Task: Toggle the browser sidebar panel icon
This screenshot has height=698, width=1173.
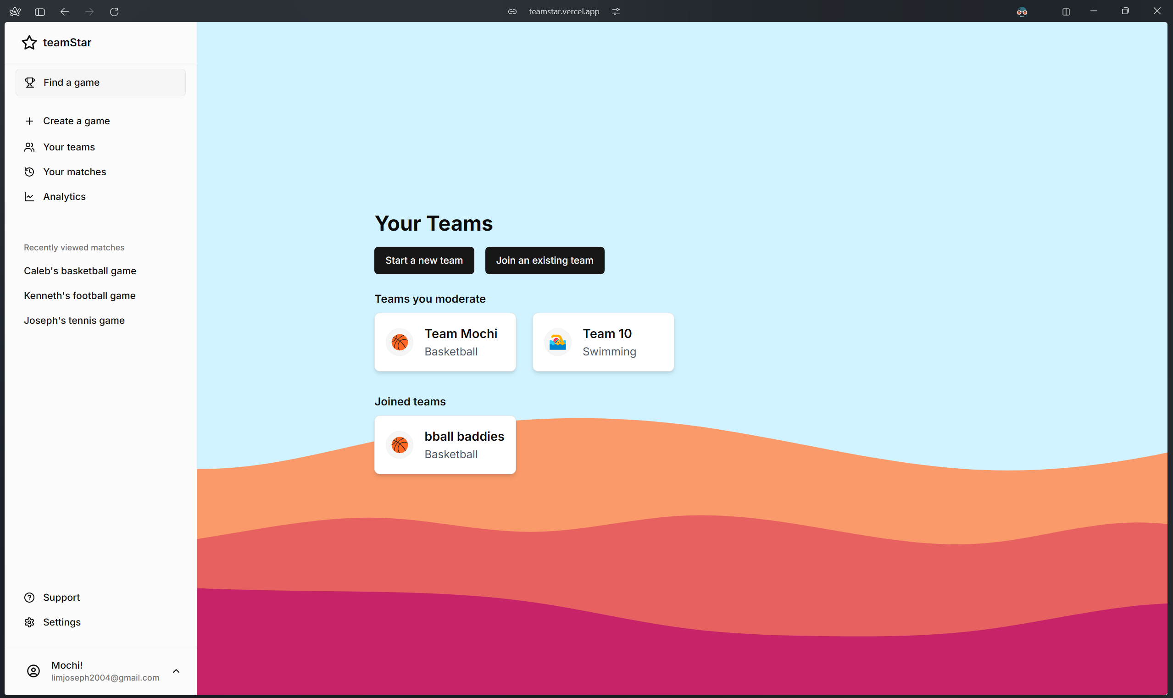Action: point(40,12)
